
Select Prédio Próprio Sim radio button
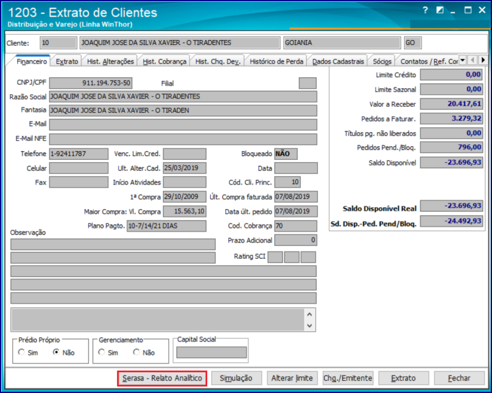(x=21, y=352)
